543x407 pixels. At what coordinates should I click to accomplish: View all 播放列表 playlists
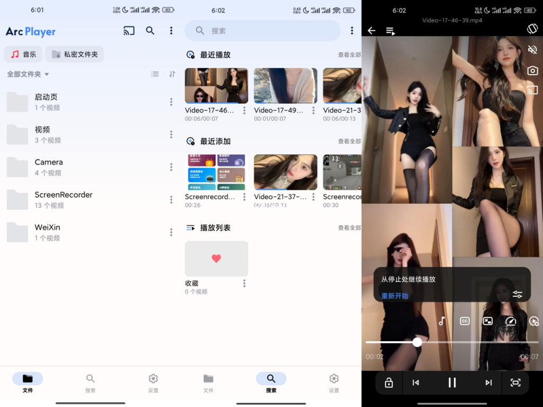[349, 228]
